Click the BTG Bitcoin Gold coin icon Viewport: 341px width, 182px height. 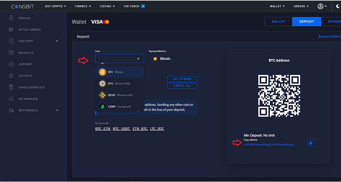click(102, 83)
